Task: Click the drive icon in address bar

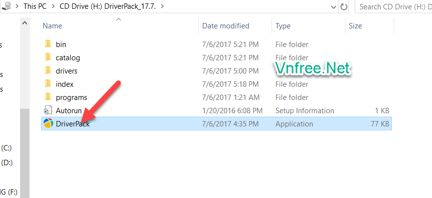Action: 7,7
